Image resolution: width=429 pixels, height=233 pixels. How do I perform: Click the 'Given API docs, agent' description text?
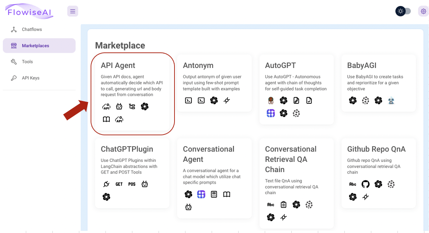tap(132, 86)
